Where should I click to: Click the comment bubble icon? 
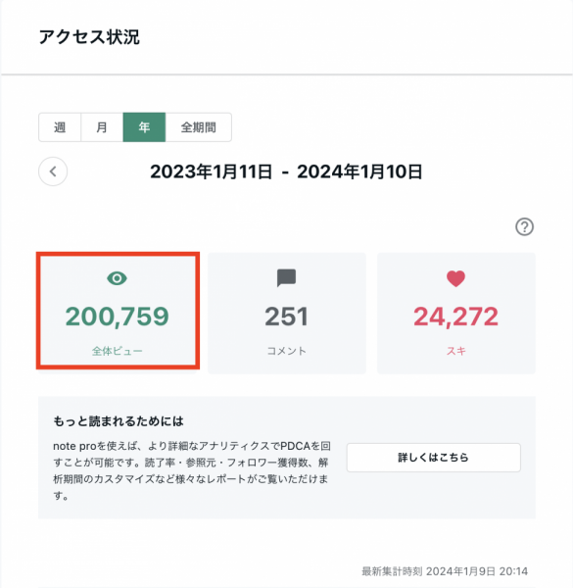pyautogui.click(x=286, y=278)
